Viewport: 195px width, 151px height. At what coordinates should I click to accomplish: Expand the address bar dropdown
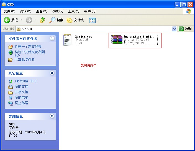(x=174, y=29)
